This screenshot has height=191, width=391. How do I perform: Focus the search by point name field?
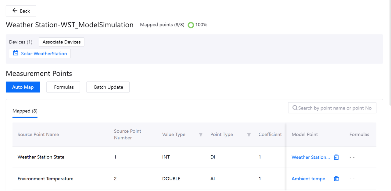tap(335, 108)
